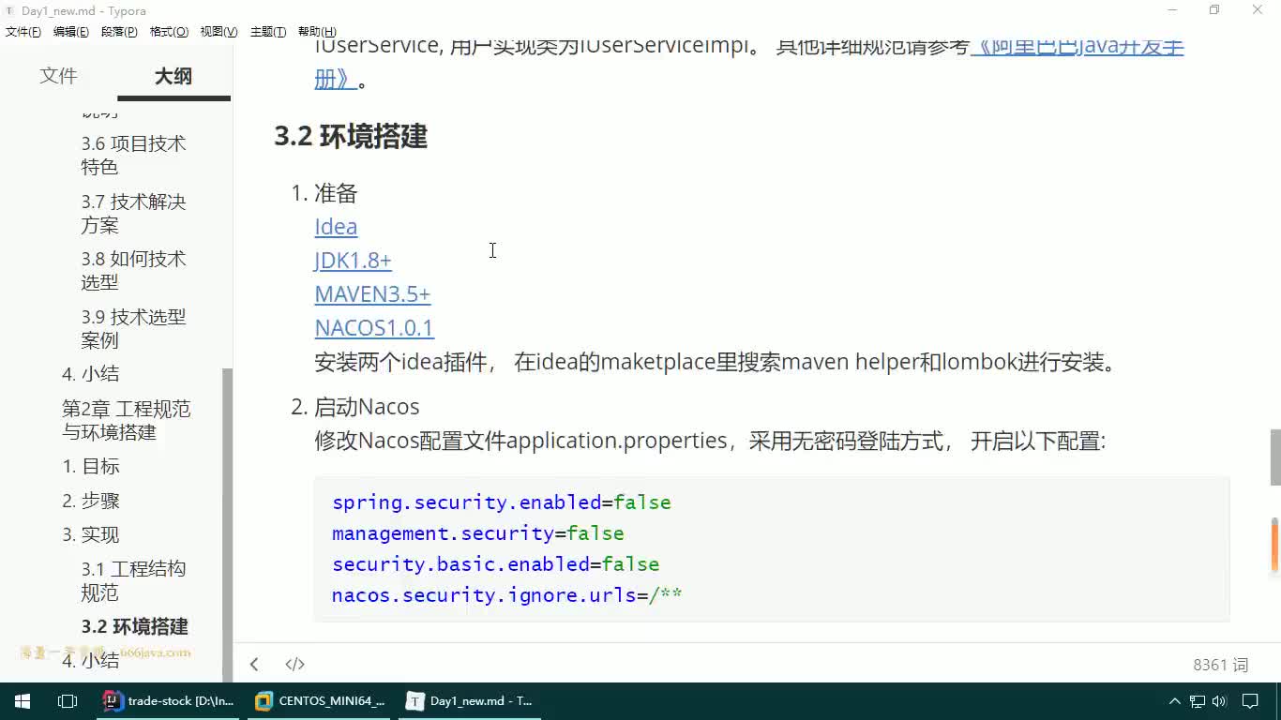1281x720 pixels.
Task: Open the 帮助(H) menu
Action: point(317,32)
